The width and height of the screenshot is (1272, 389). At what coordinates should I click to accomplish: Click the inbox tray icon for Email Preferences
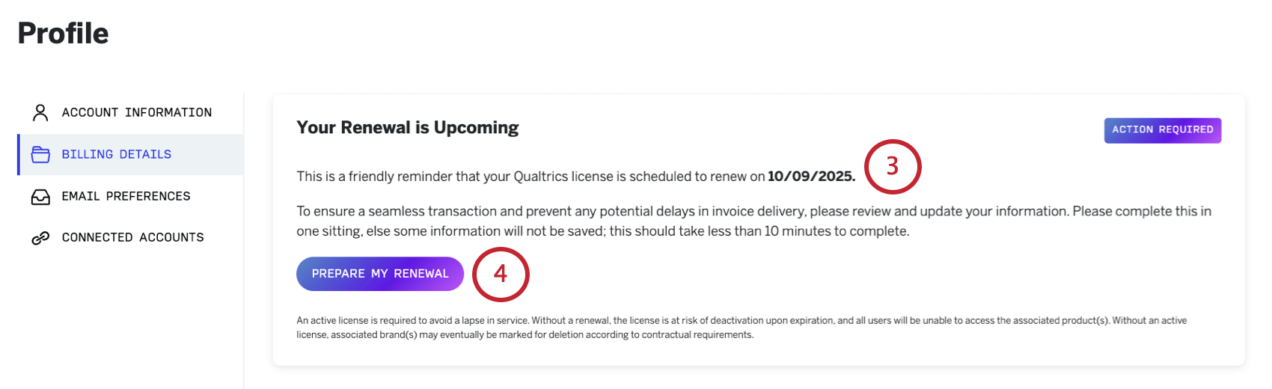[40, 197]
